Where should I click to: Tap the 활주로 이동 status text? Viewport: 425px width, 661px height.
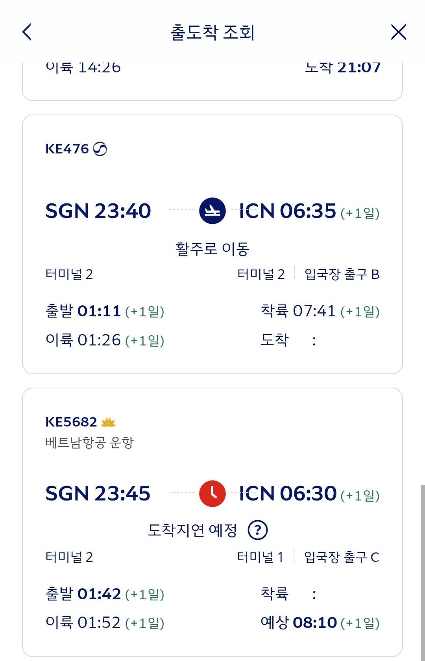(x=213, y=249)
